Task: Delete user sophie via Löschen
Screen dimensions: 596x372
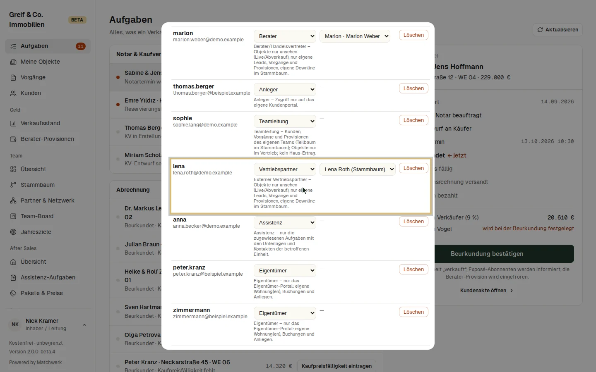Action: 413,120
